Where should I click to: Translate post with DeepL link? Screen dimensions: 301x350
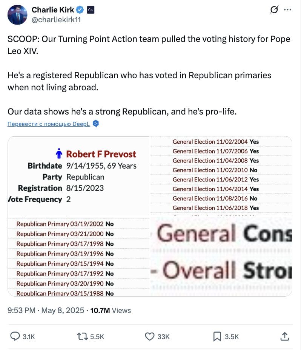[x=49, y=124]
